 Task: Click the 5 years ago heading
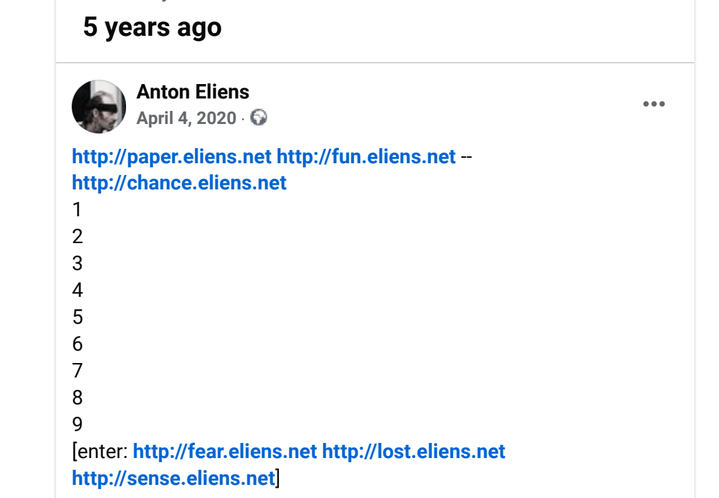pyautogui.click(x=152, y=27)
